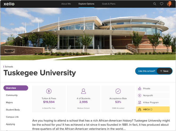Switch to Explore Options tab

tap(86, 4)
